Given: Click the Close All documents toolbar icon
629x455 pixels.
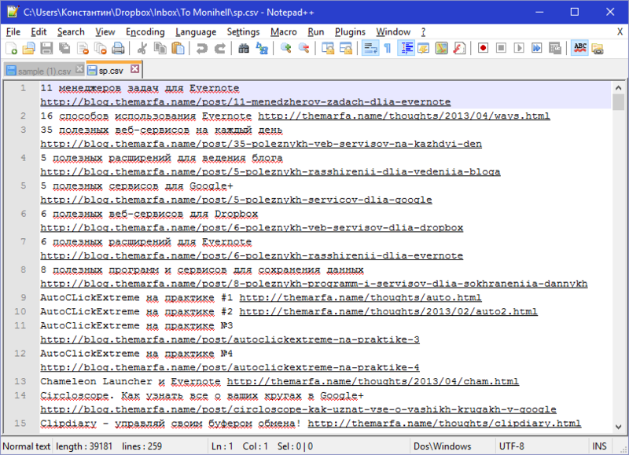Looking at the screenshot, I should pyautogui.click(x=100, y=49).
